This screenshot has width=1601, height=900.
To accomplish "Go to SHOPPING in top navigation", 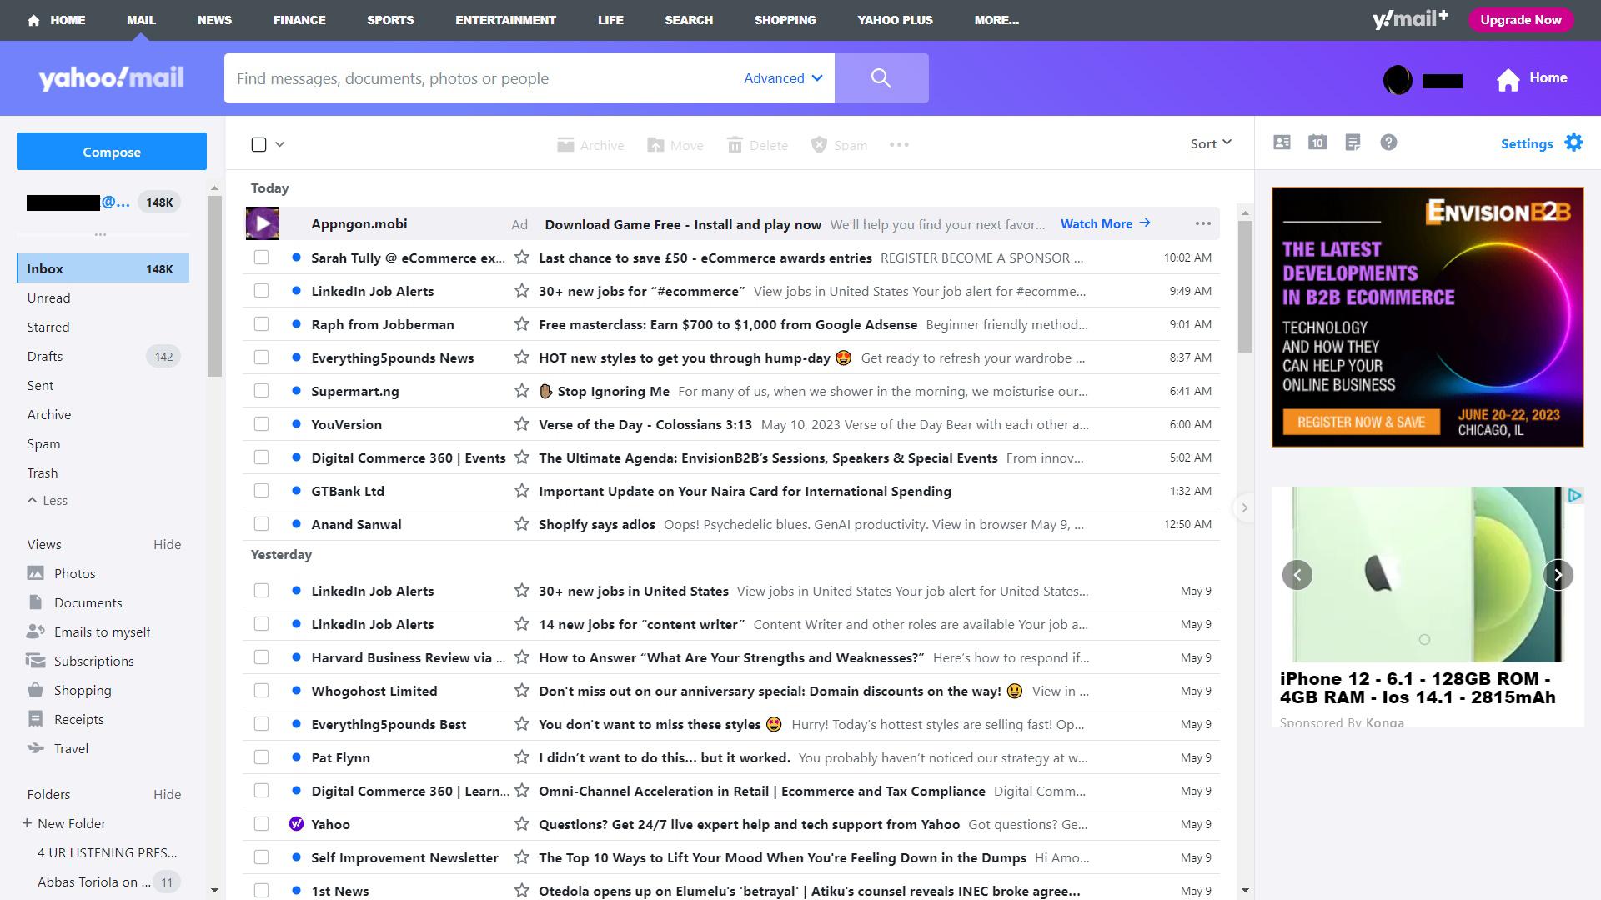I will click(x=785, y=20).
